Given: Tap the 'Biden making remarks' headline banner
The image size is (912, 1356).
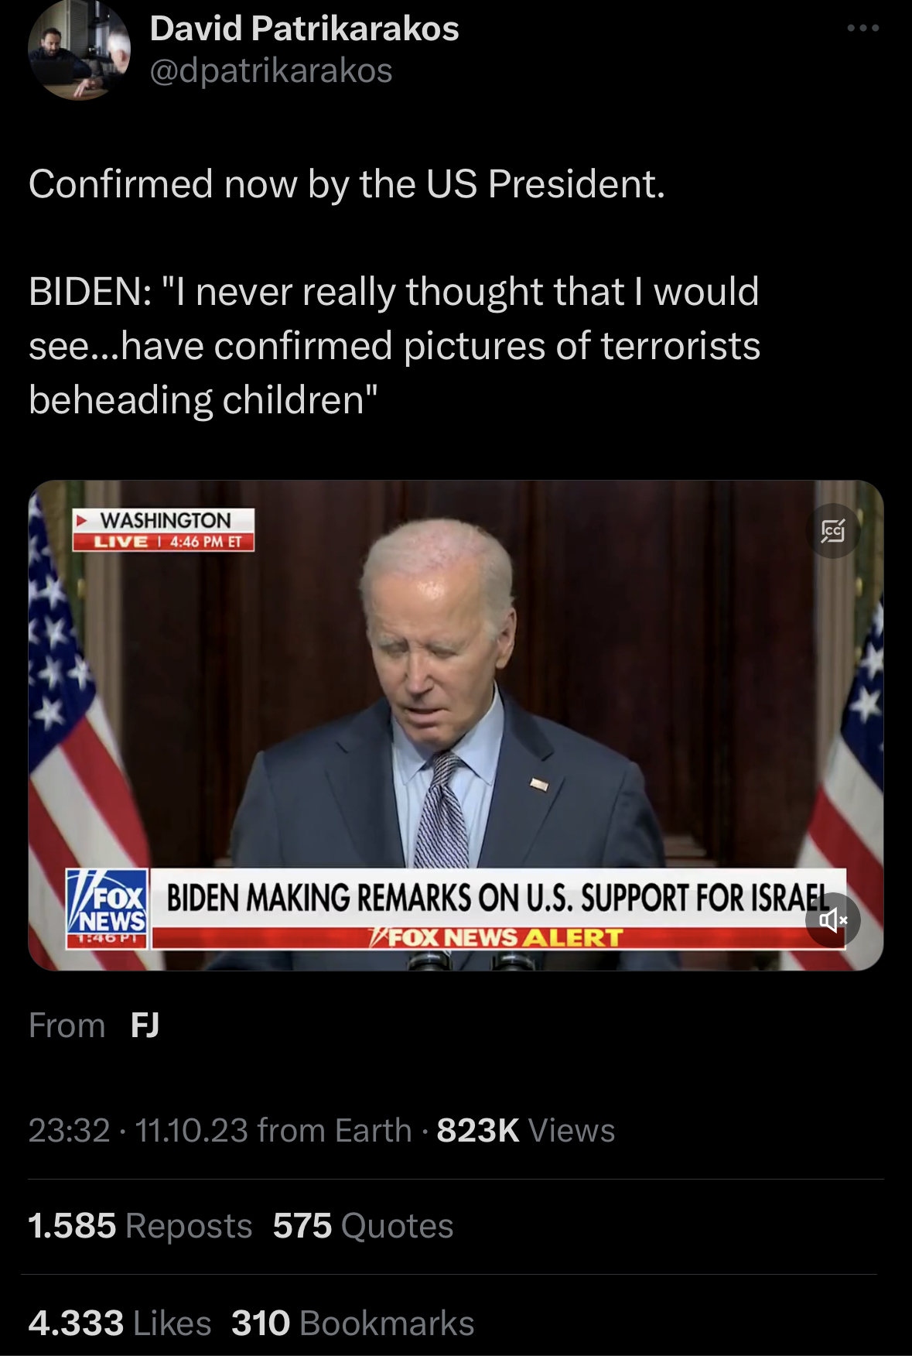Looking at the screenshot, I should coord(498,898).
